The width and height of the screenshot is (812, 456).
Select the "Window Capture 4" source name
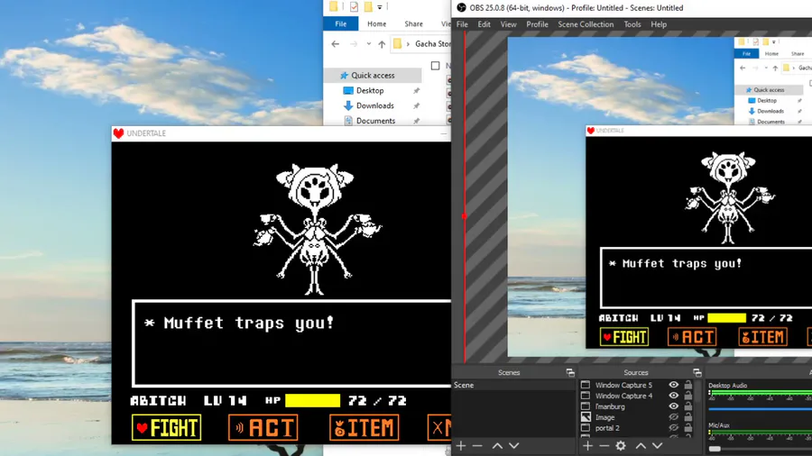(623, 396)
